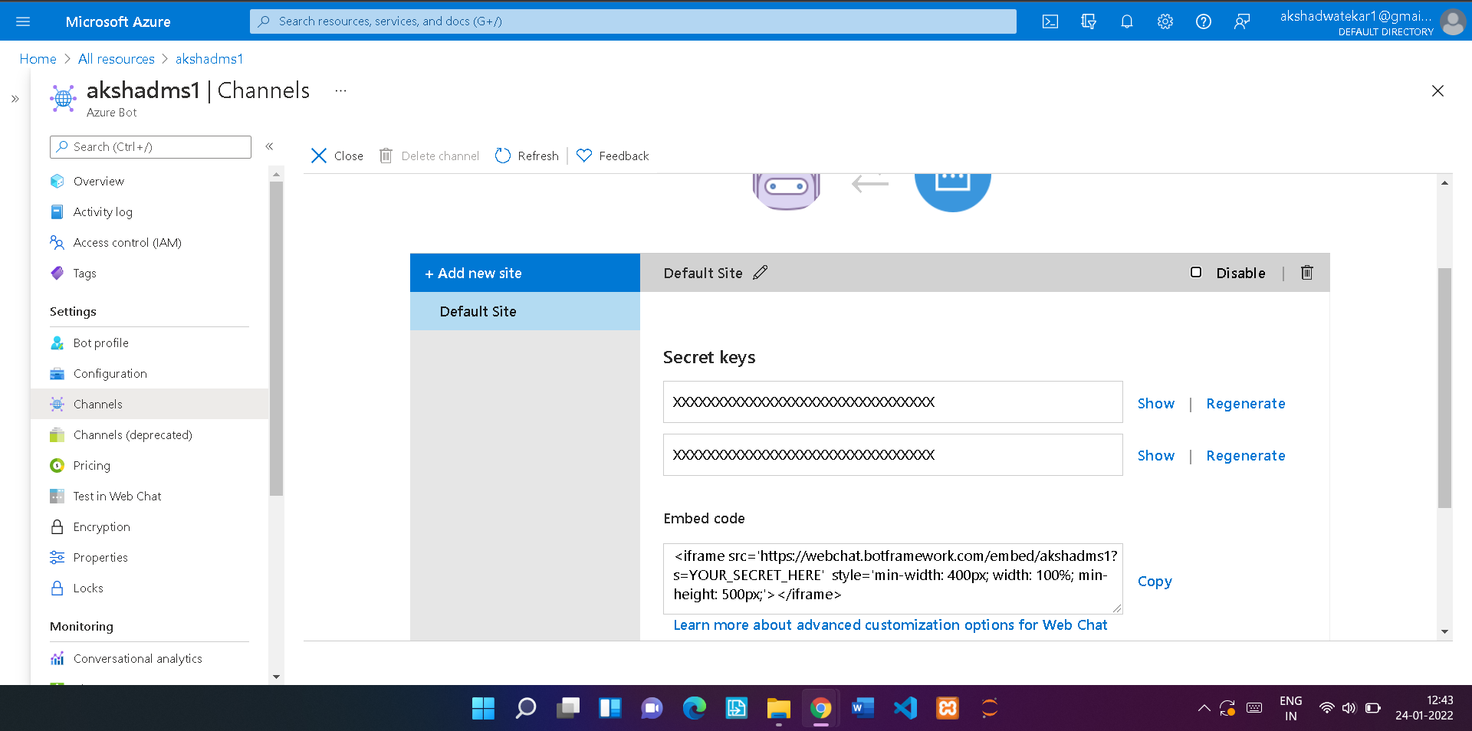Expand the portal side pane with the double arrow
The image size is (1472, 731).
click(15, 99)
